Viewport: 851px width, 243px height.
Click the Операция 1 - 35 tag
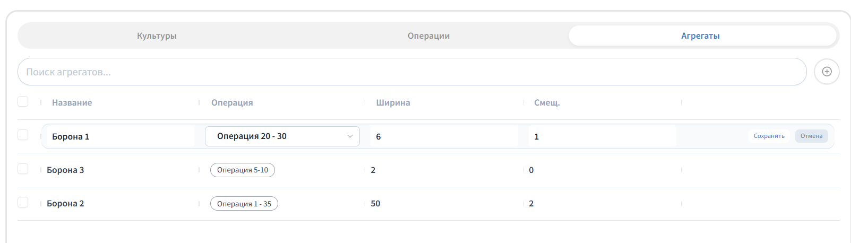click(x=244, y=204)
